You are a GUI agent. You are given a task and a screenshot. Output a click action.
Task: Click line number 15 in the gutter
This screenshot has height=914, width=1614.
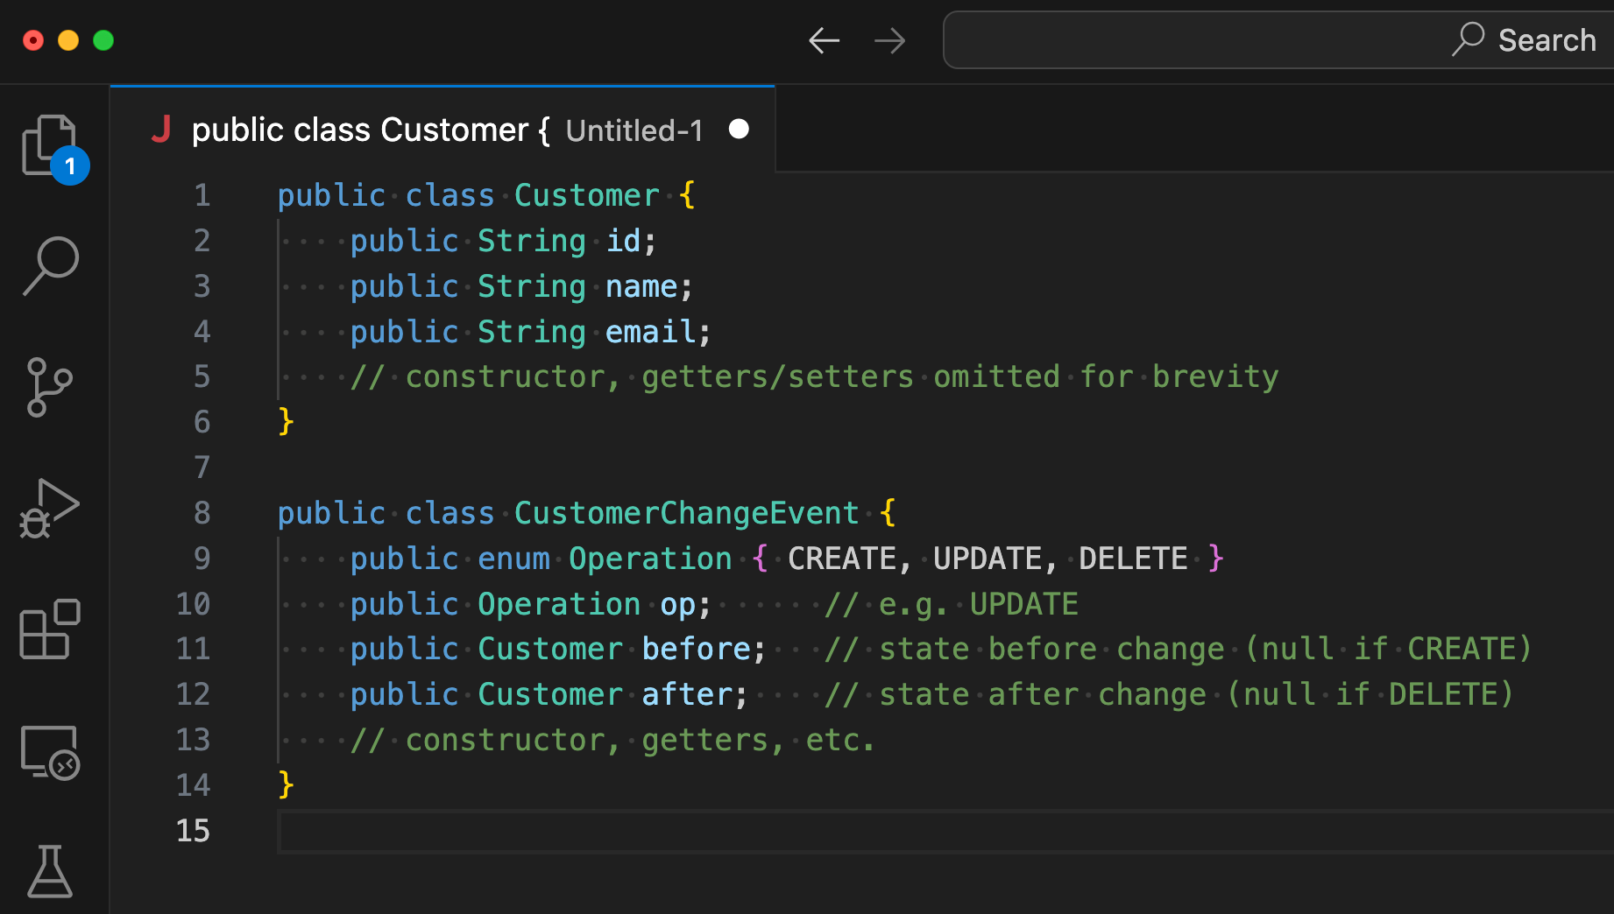pyautogui.click(x=193, y=831)
